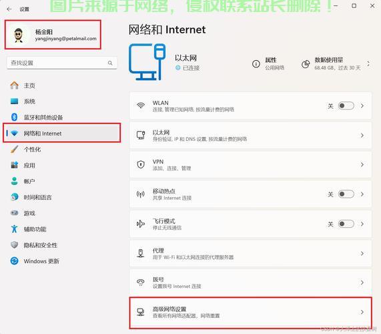Screen dimensions: 381x334
Task: Focus the 查找设置 search field
Action: click(62, 63)
